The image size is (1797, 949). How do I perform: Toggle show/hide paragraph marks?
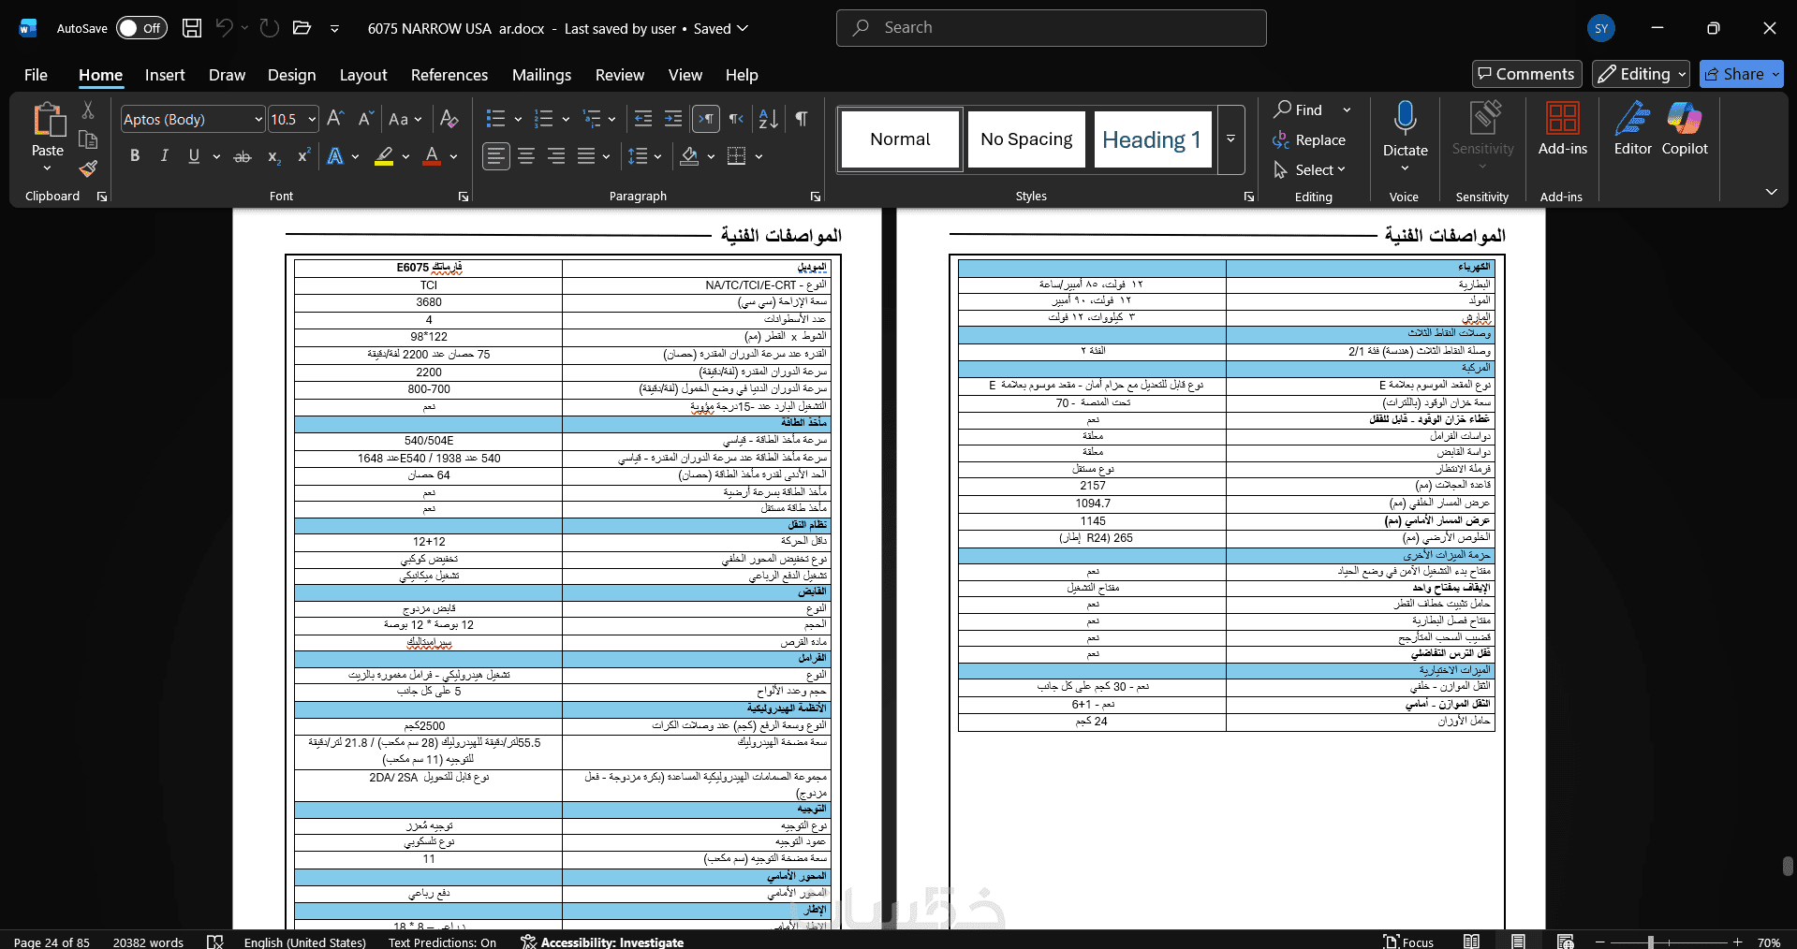(x=802, y=119)
